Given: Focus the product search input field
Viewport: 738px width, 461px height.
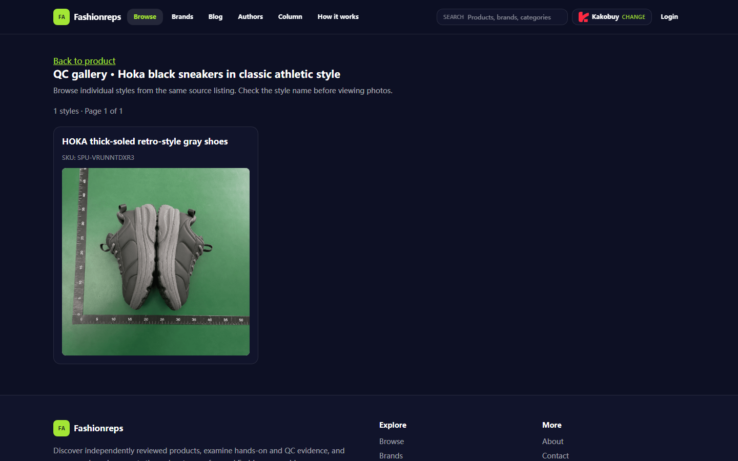Looking at the screenshot, I should [x=502, y=17].
